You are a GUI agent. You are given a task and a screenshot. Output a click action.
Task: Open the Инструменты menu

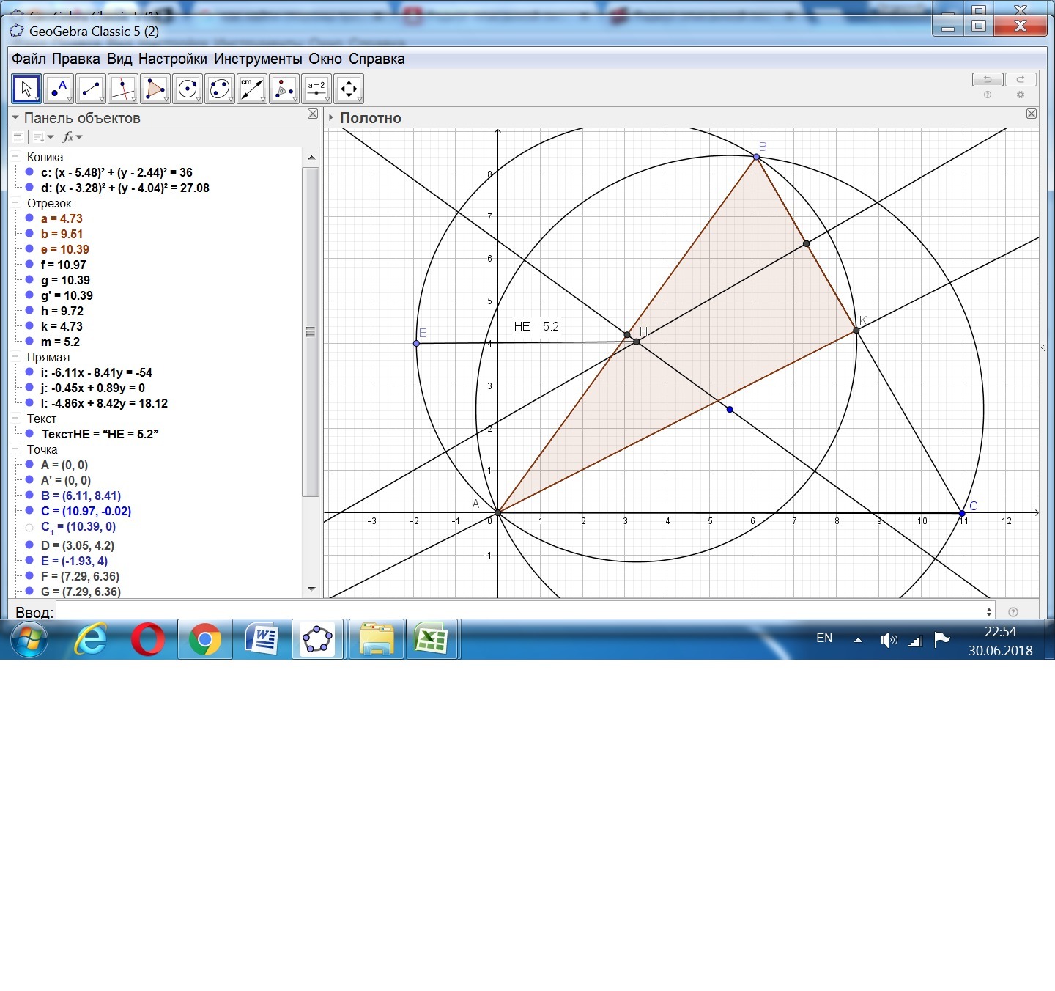[x=257, y=59]
